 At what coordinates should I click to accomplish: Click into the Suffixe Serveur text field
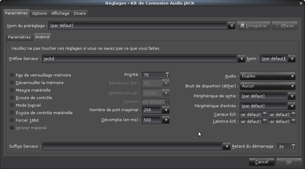(x=133, y=146)
